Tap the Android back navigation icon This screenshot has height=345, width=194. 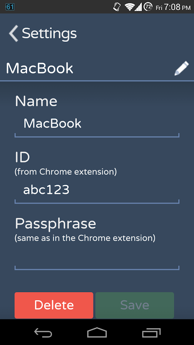click(x=43, y=332)
